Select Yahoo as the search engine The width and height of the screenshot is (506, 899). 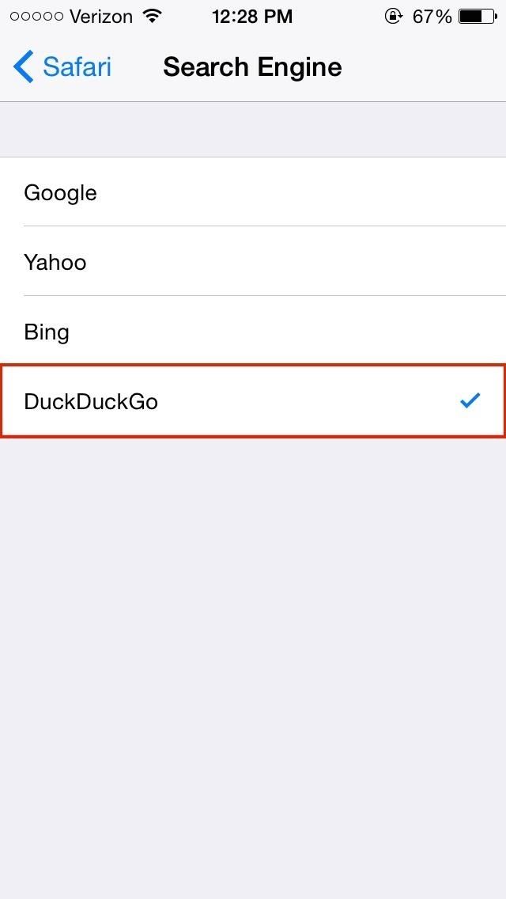(x=253, y=262)
